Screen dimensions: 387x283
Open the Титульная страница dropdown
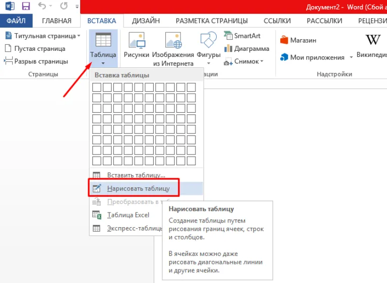[x=43, y=36]
